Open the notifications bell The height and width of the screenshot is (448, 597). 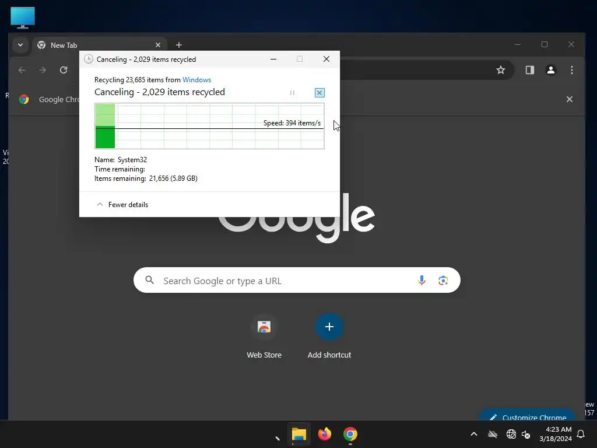(581, 434)
